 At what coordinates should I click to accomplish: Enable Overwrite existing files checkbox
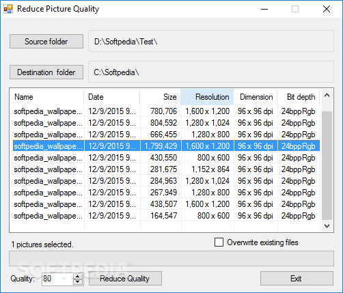tap(219, 242)
